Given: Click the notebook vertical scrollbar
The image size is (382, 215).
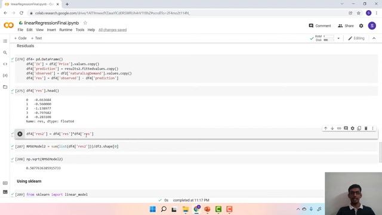Looking at the screenshot, I should point(380,152).
